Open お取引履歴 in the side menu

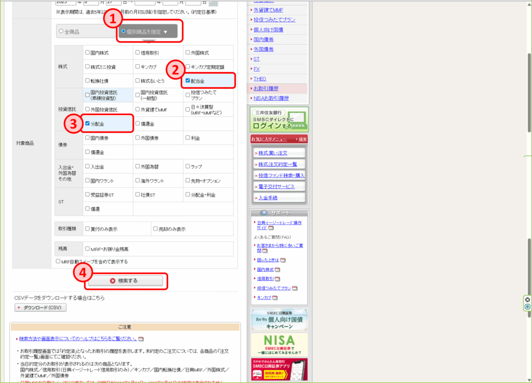point(265,89)
